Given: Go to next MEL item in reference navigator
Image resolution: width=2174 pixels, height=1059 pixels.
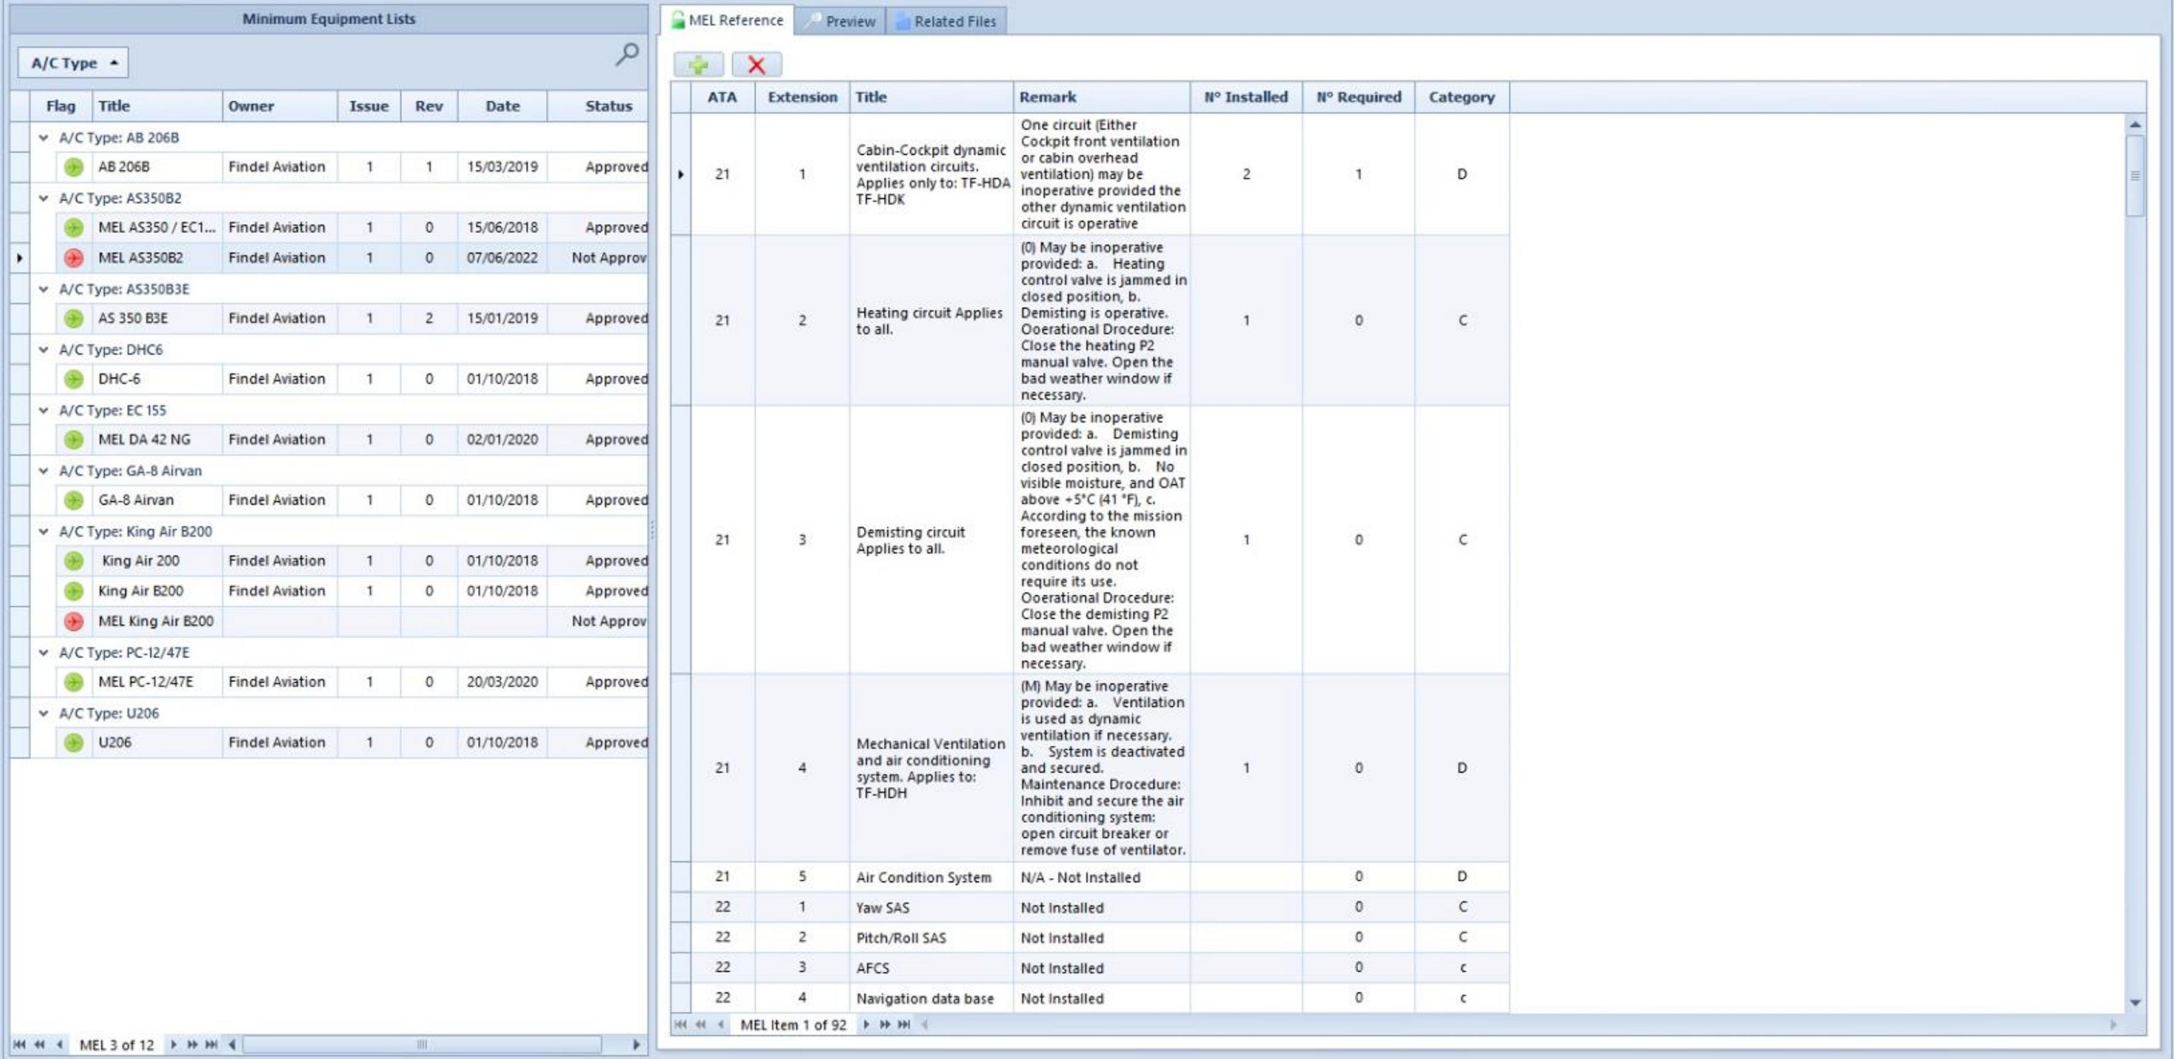Looking at the screenshot, I should tap(866, 1024).
